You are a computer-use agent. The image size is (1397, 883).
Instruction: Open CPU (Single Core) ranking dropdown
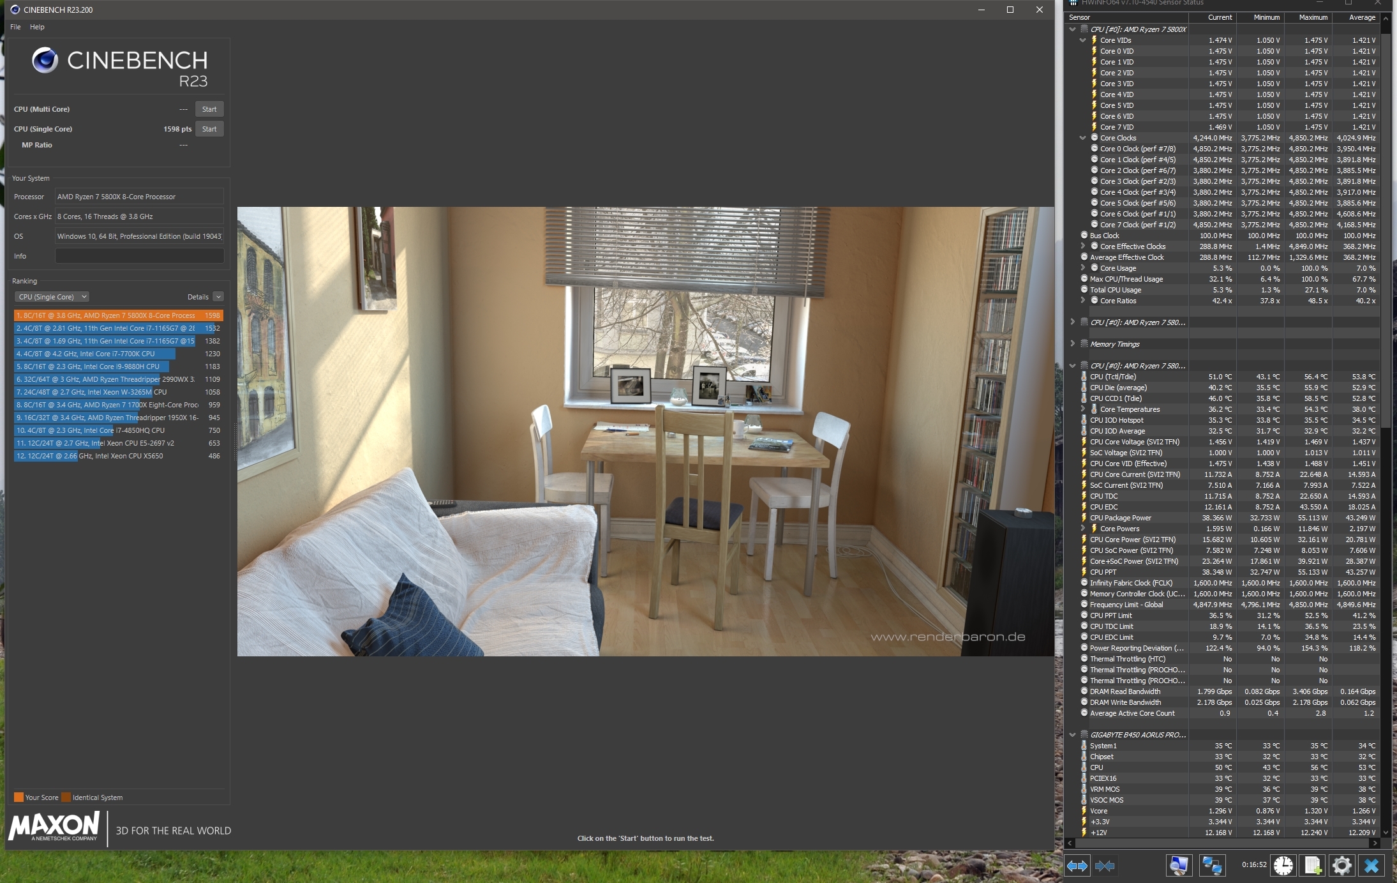[x=52, y=297]
